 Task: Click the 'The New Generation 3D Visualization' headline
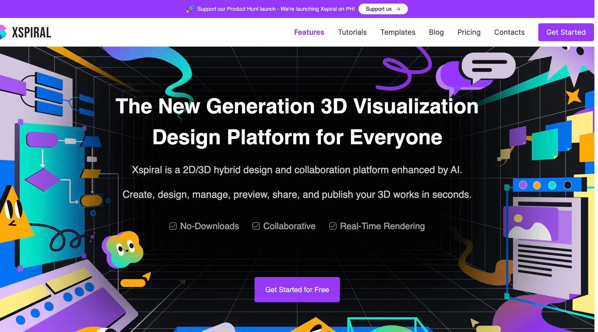[x=297, y=106]
